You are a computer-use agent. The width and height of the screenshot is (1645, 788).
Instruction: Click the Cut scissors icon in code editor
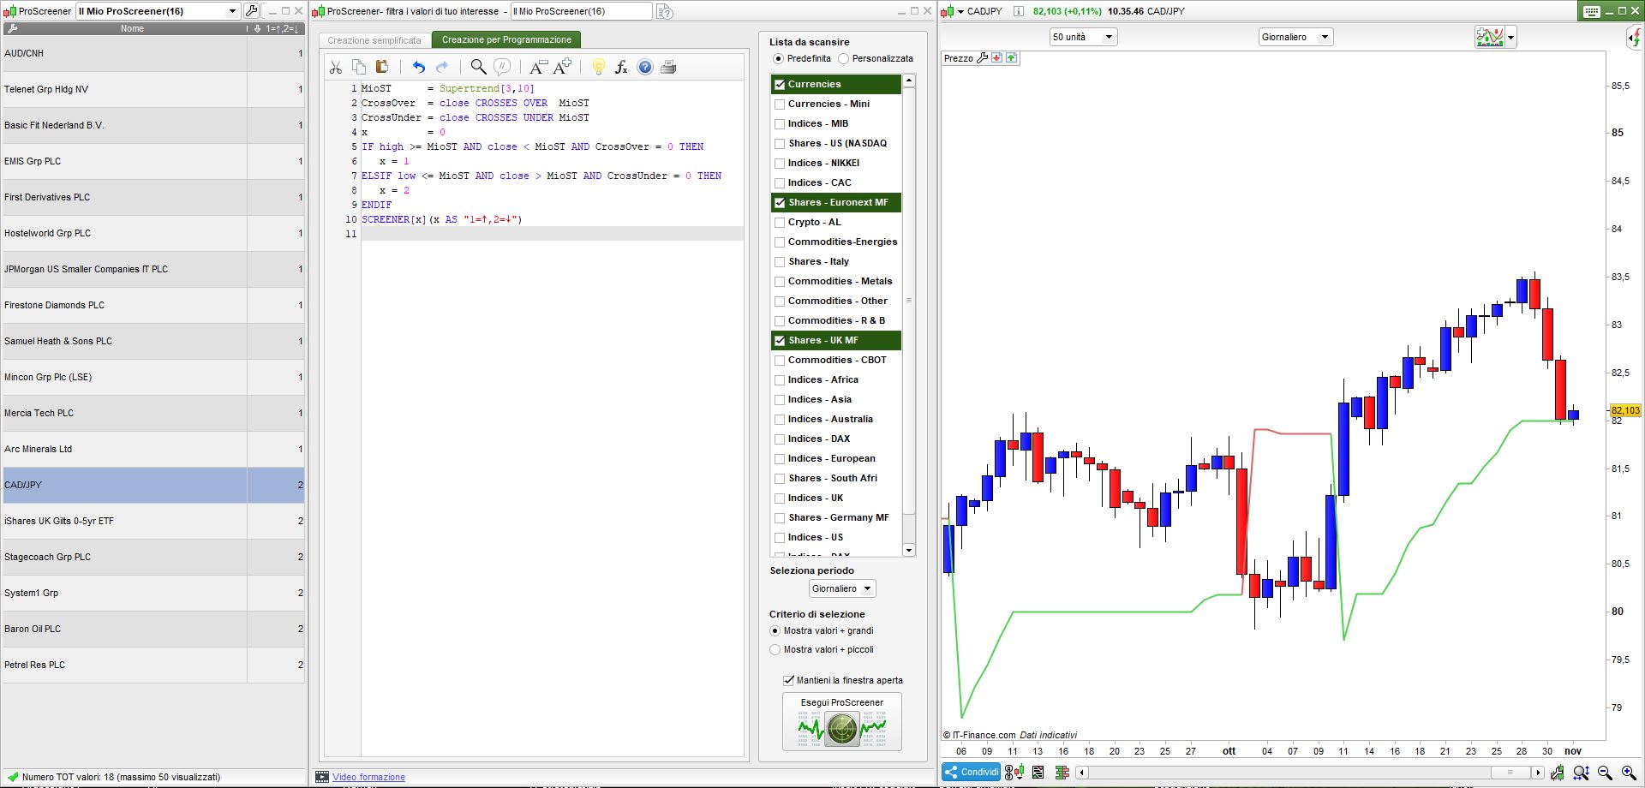[x=336, y=67]
